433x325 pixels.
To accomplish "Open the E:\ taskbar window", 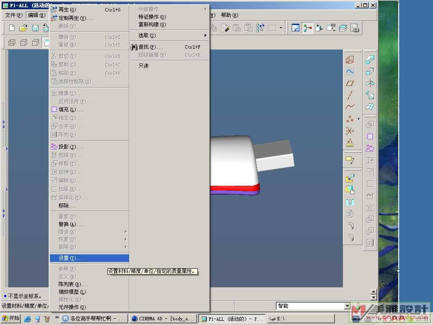I will tap(301, 319).
